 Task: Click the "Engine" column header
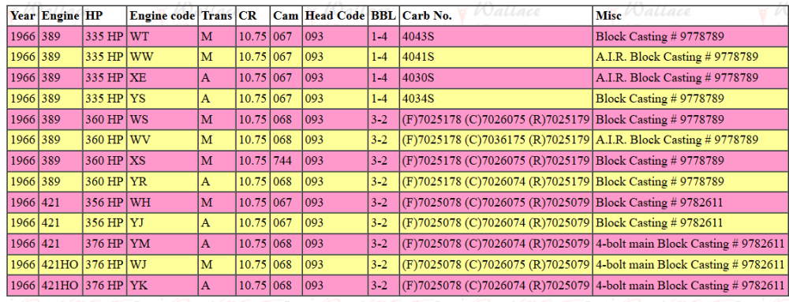pyautogui.click(x=61, y=16)
